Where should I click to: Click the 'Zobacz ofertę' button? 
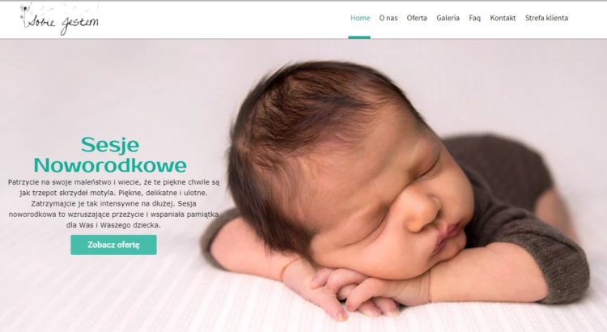[x=113, y=245]
